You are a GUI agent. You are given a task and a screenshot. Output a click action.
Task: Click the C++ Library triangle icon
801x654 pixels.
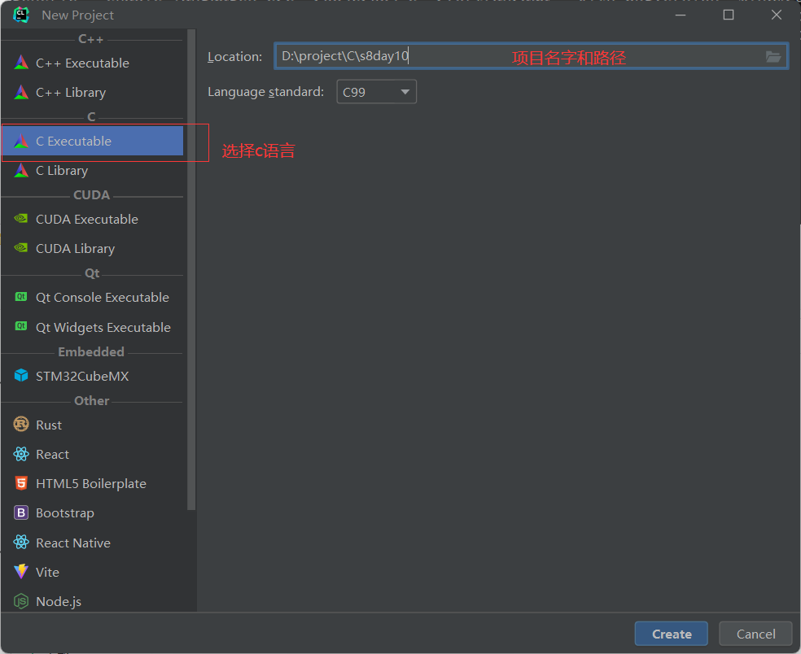pos(21,92)
